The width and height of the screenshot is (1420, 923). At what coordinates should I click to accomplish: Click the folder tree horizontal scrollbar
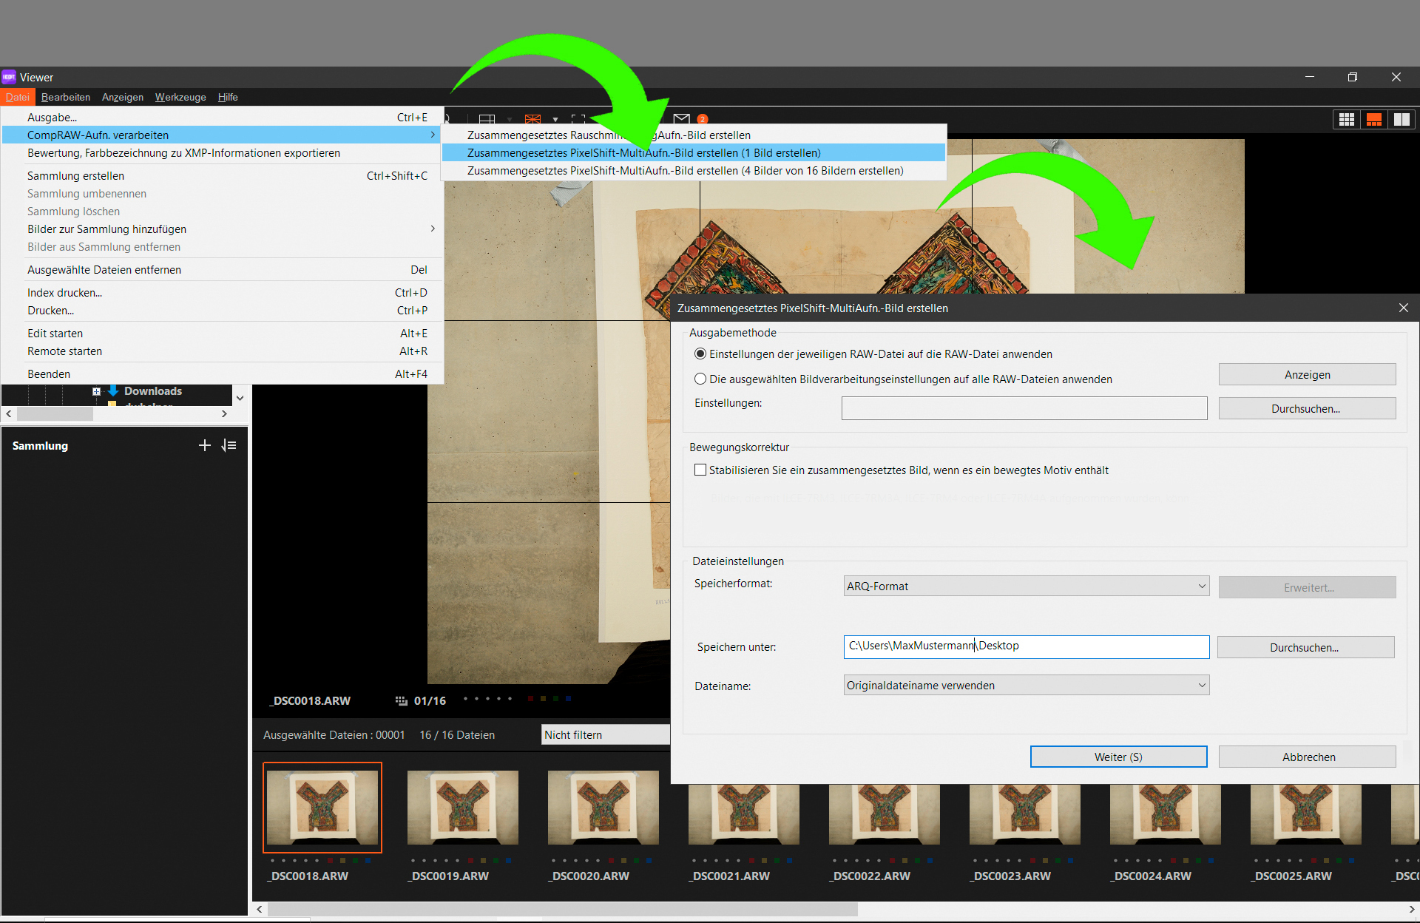click(55, 414)
